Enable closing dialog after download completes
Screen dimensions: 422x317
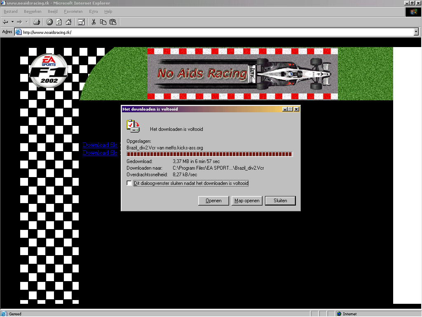tap(129, 183)
